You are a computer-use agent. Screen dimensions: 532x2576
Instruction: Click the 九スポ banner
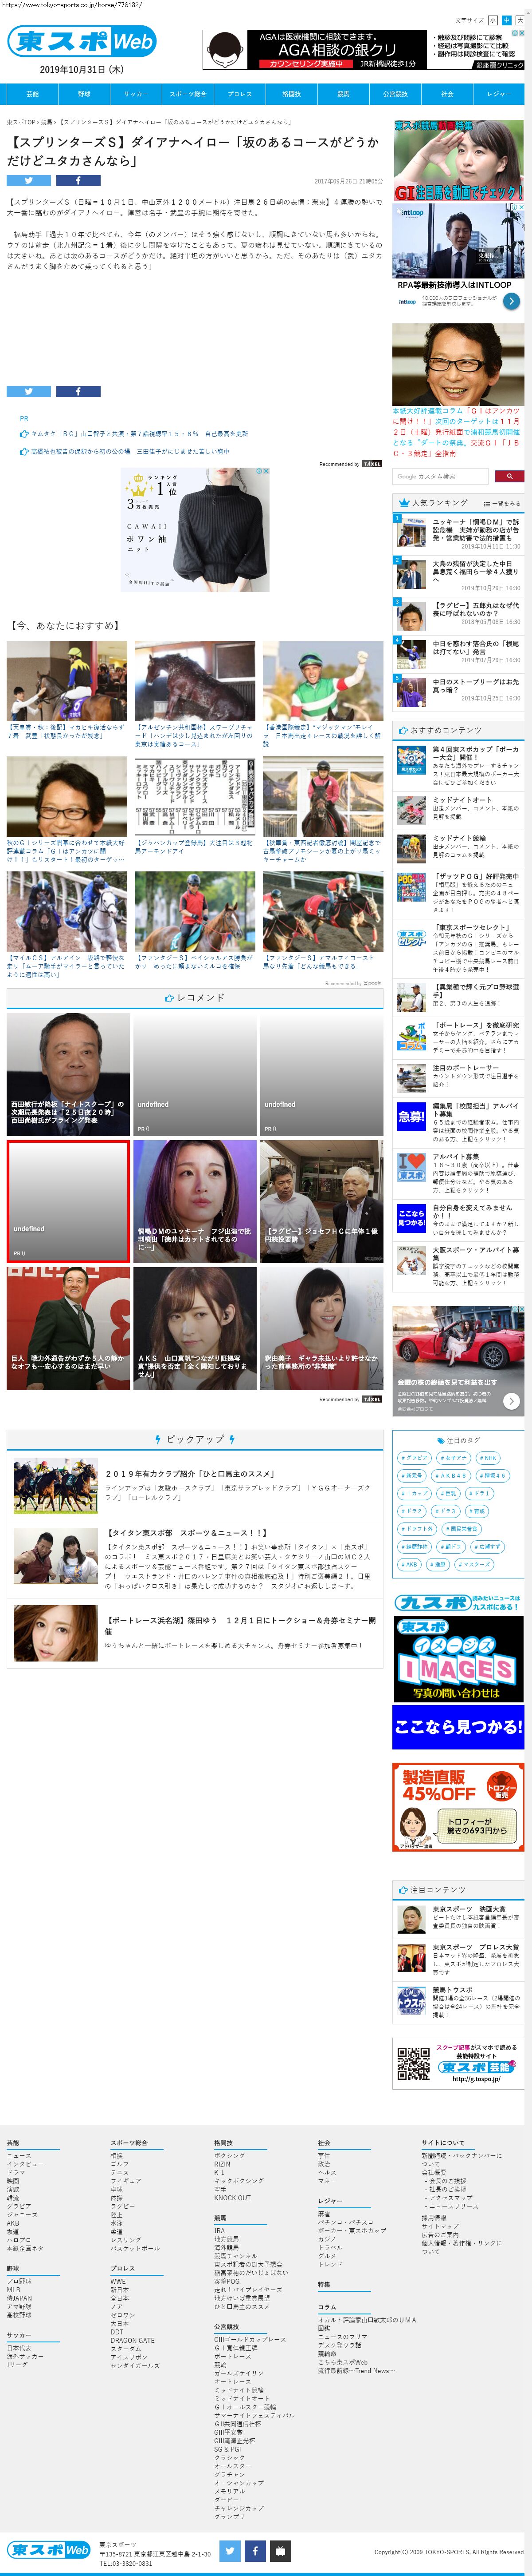click(458, 1602)
